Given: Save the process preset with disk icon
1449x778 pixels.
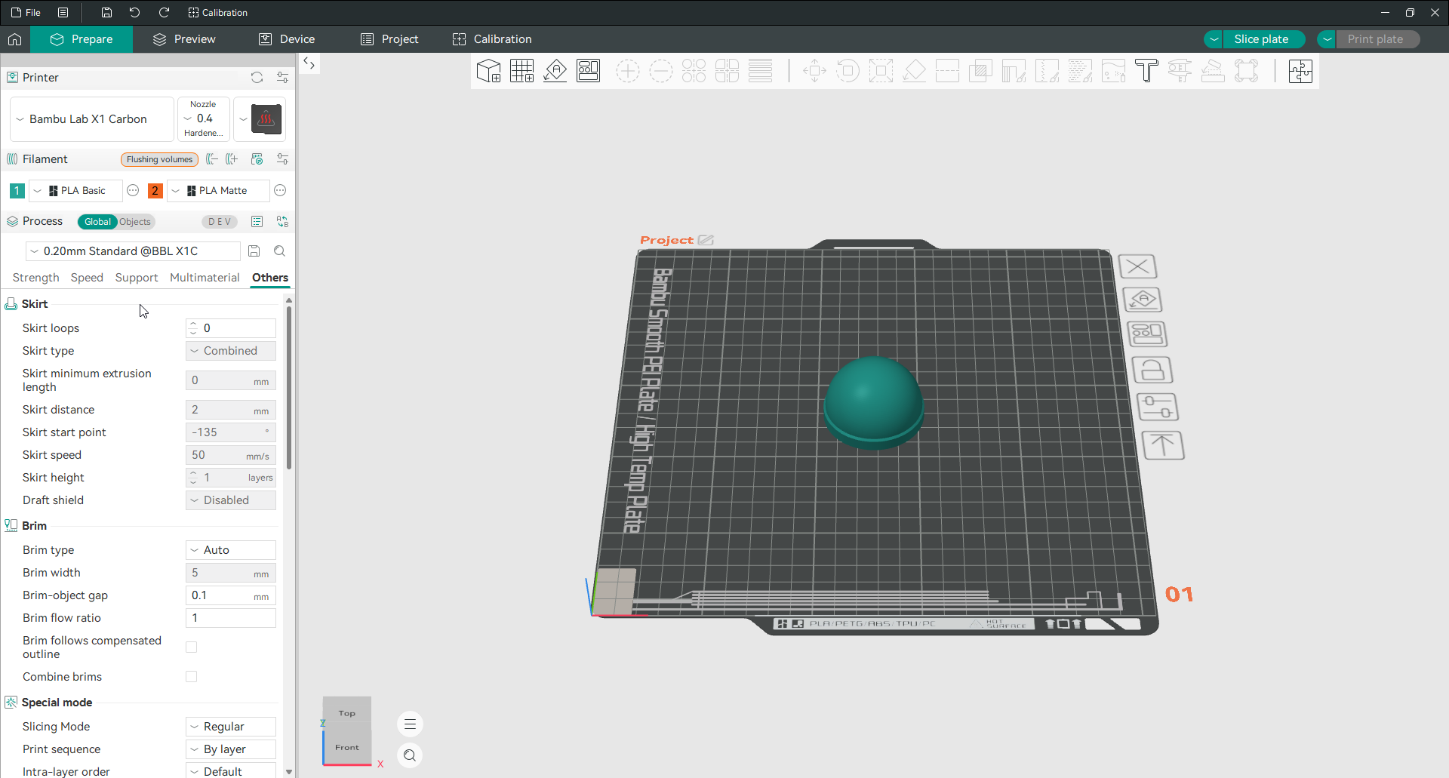Looking at the screenshot, I should (x=254, y=251).
